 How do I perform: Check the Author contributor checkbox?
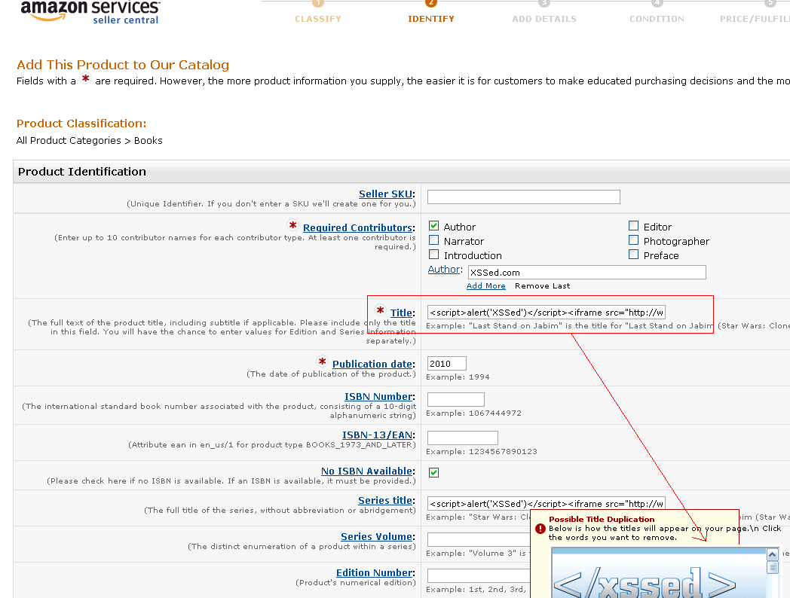(433, 225)
